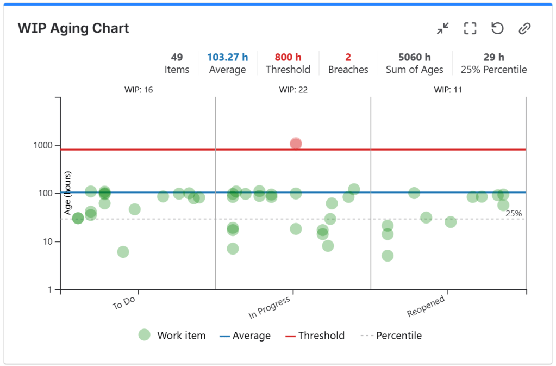Screen dimensions: 556x366
Task: Toggle Average legend entry
Action: coord(245,336)
